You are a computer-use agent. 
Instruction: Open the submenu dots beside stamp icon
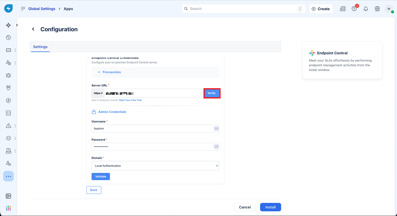pos(15,151)
